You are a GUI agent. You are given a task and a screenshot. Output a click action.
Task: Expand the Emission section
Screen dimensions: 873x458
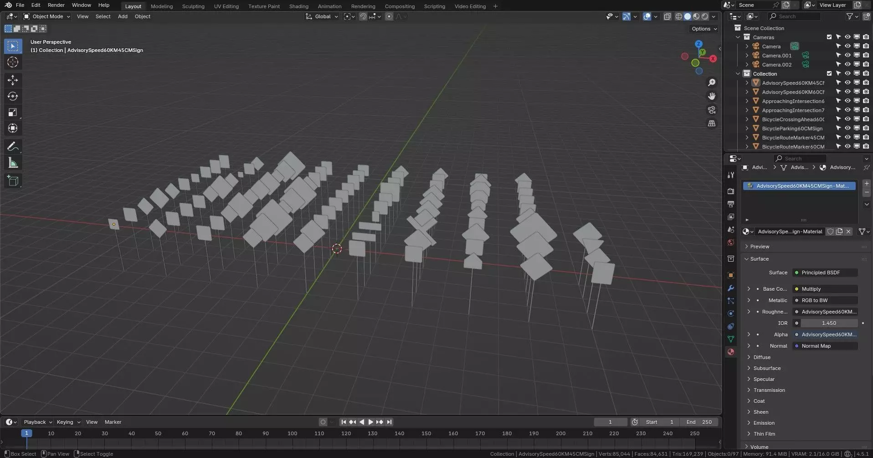[x=764, y=423]
